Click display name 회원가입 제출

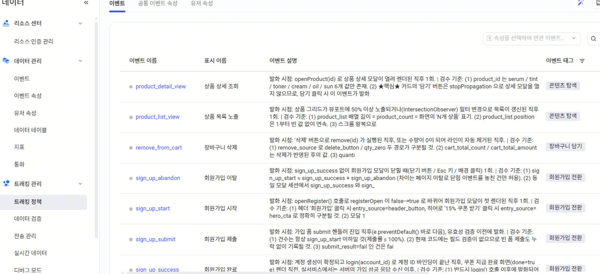tap(220, 239)
